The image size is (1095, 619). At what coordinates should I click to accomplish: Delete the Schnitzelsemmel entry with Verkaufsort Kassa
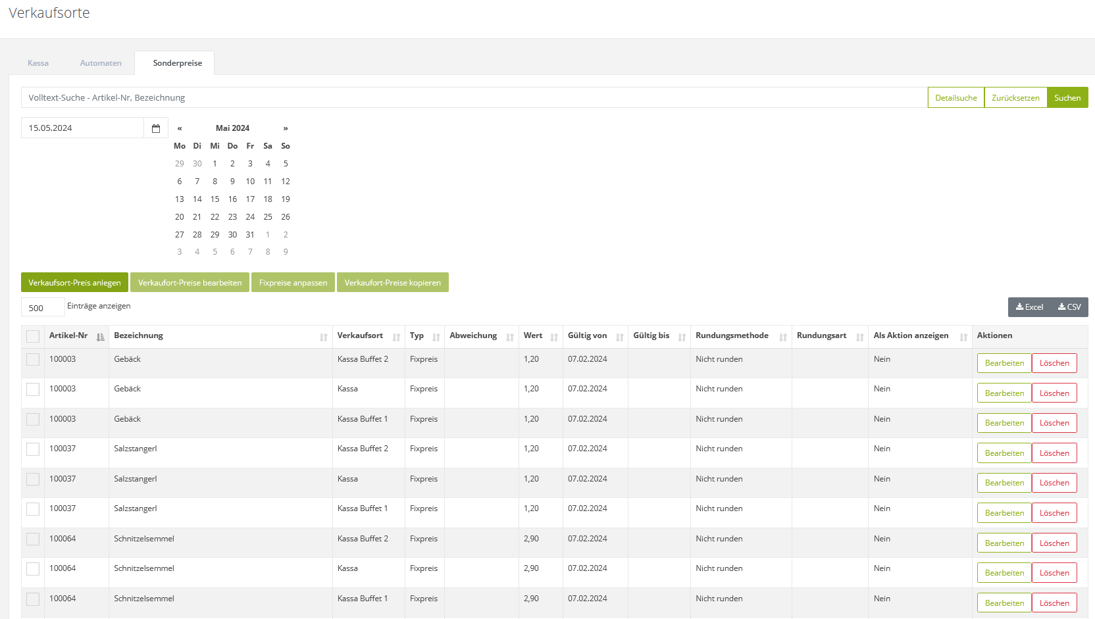point(1054,573)
